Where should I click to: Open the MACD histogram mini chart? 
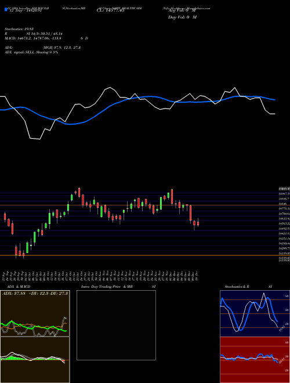coord(35,360)
